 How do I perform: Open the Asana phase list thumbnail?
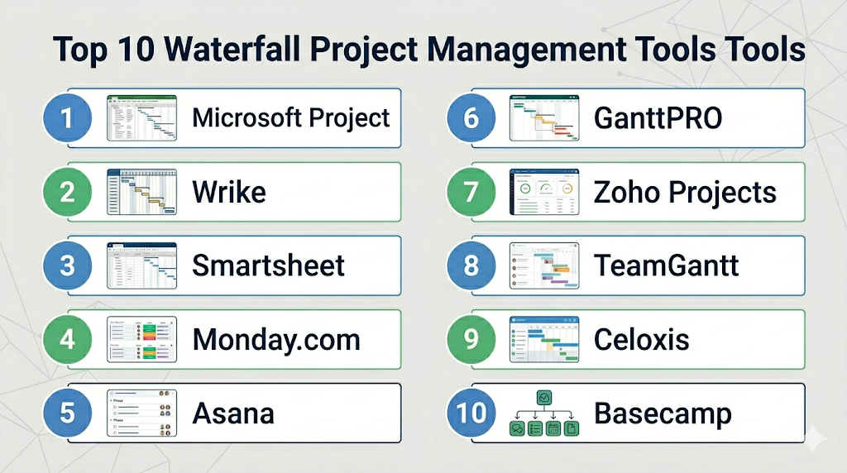(x=141, y=413)
